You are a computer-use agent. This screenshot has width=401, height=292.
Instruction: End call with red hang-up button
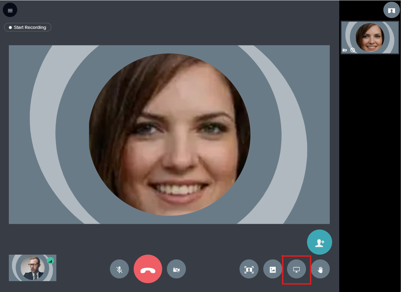pos(148,269)
